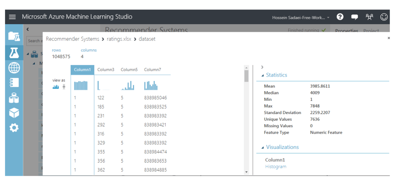Click the smiley face feedback icon

pos(384,17)
